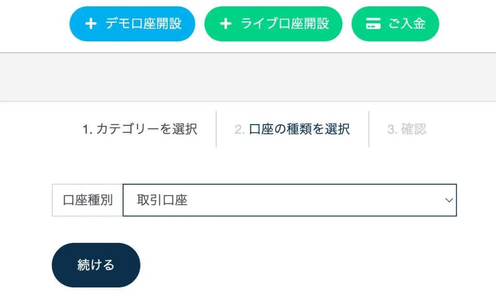
Task: Click inside the account type input area
Action: (x=266, y=200)
